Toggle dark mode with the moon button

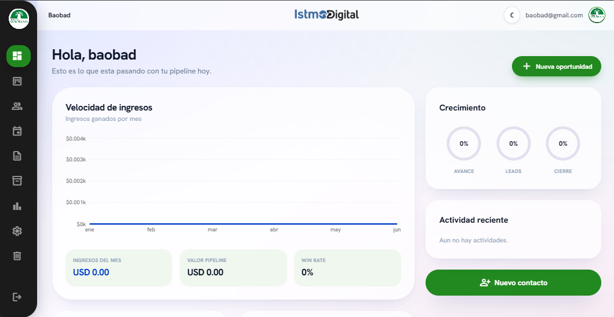512,16
